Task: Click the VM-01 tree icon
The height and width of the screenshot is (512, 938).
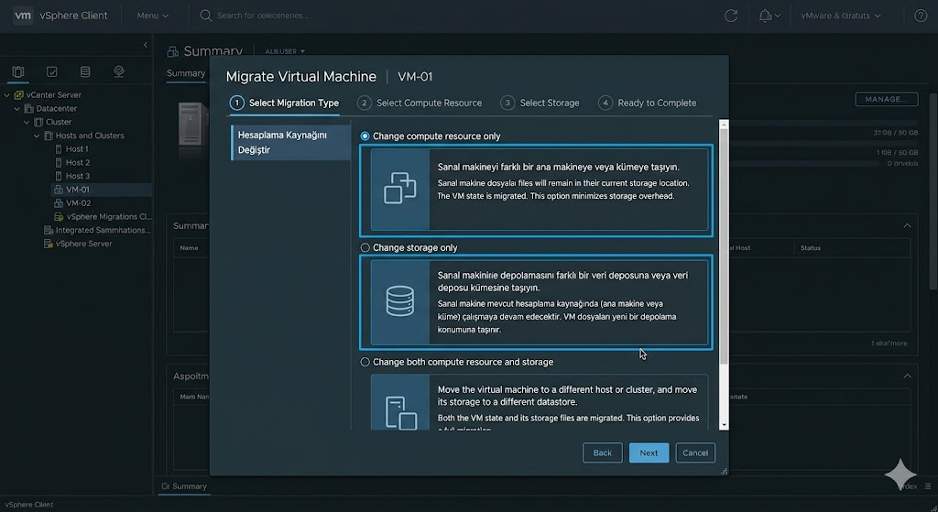Action: coord(59,190)
